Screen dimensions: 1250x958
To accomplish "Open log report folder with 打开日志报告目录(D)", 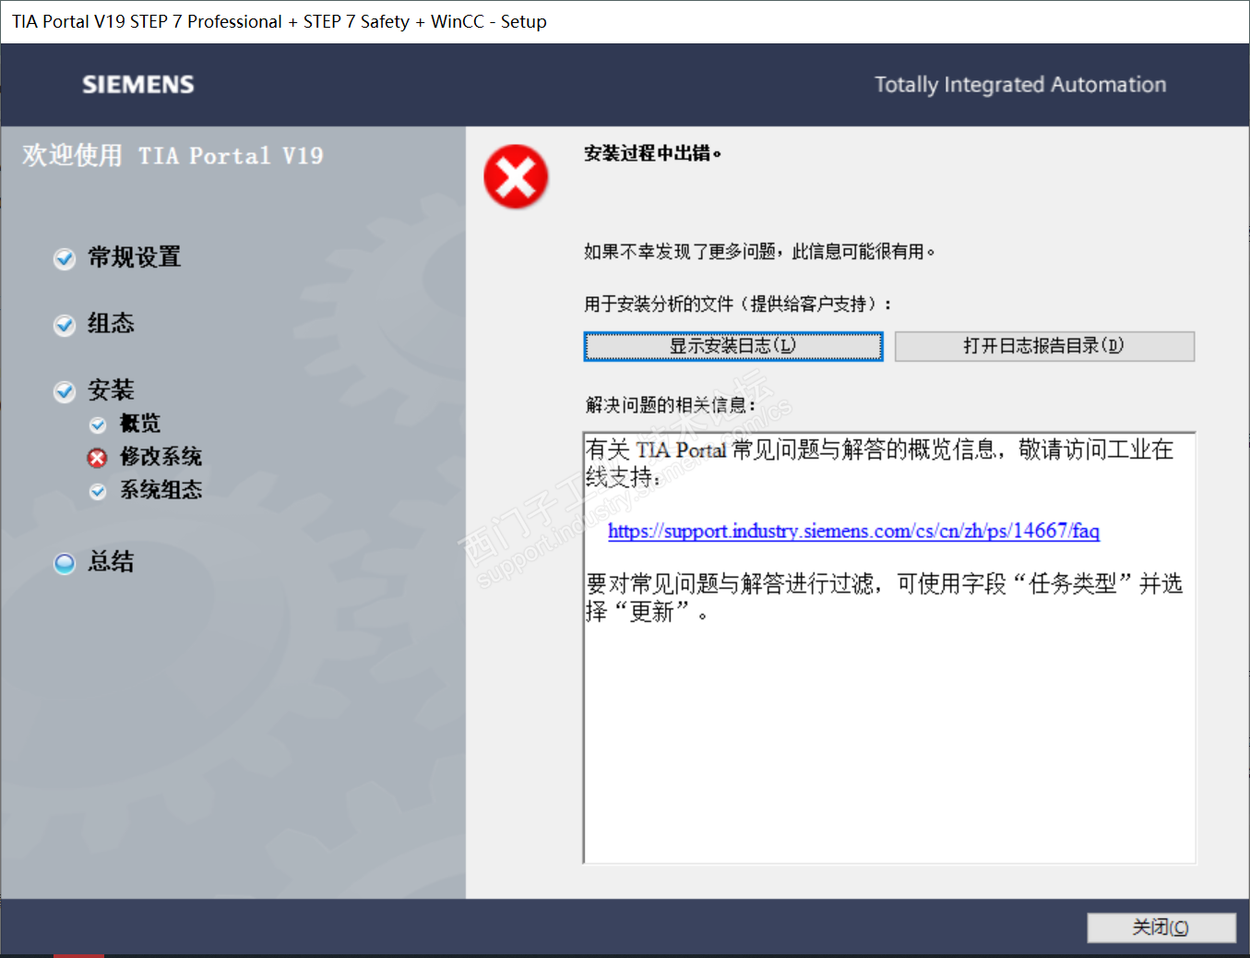I will click(1044, 346).
